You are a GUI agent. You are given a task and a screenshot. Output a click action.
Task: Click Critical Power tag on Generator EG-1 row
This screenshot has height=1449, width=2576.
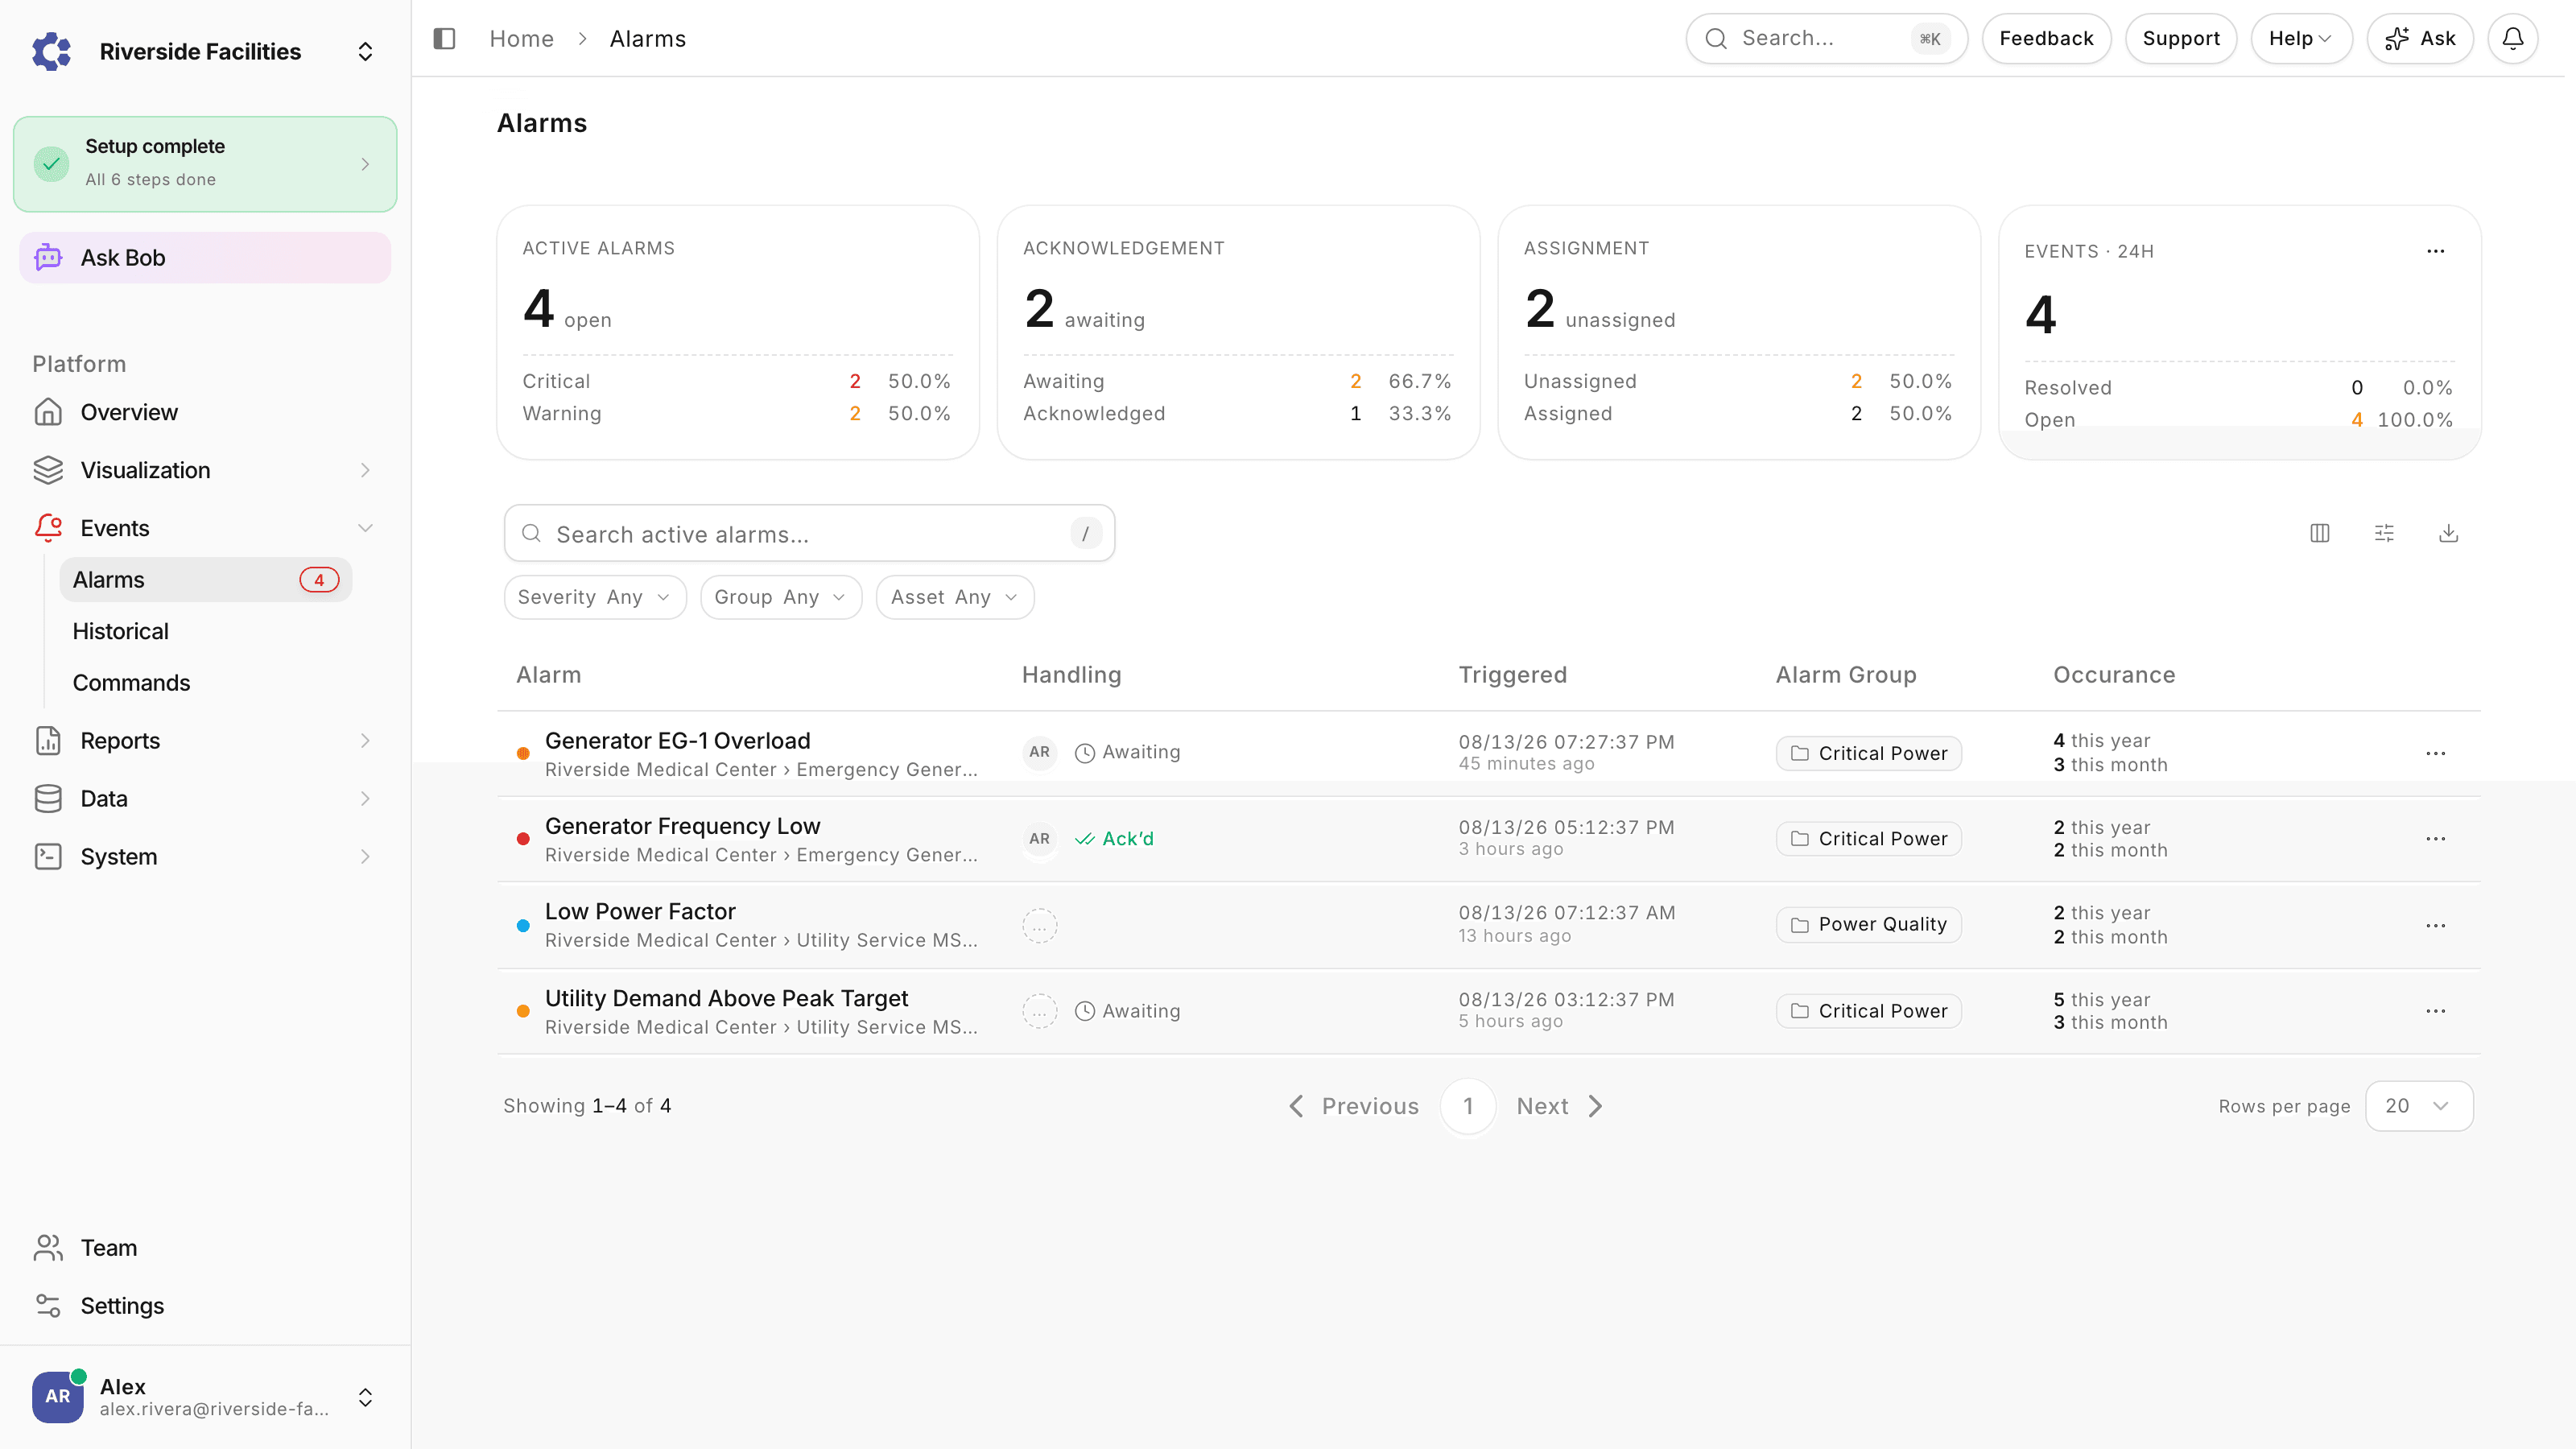pos(1868,753)
